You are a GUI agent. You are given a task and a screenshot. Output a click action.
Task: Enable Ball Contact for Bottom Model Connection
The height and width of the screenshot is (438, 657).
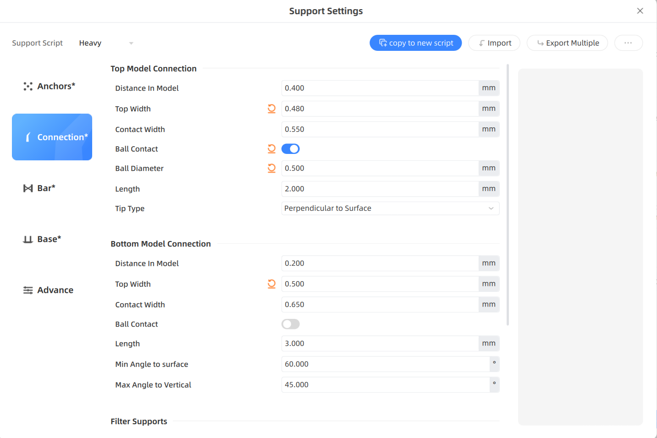pyautogui.click(x=290, y=324)
